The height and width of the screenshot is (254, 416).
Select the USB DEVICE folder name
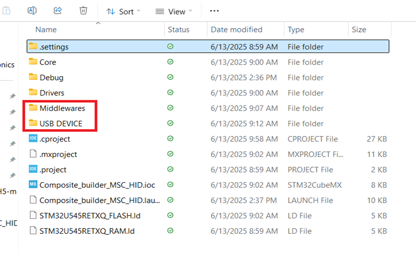click(x=61, y=124)
